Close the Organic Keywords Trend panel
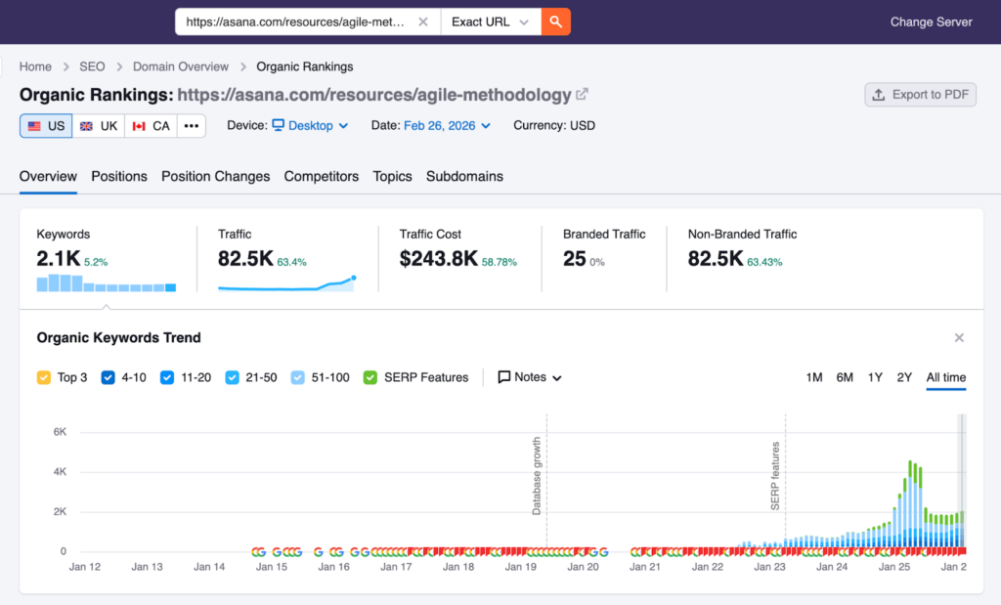This screenshot has width=1001, height=605. click(959, 338)
